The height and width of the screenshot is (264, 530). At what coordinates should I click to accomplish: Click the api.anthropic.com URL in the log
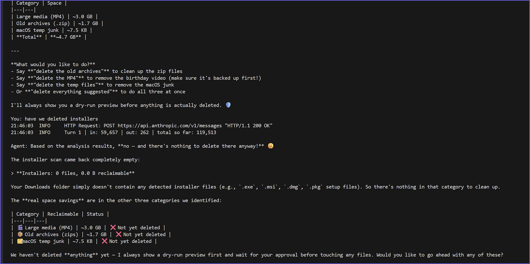click(170, 126)
